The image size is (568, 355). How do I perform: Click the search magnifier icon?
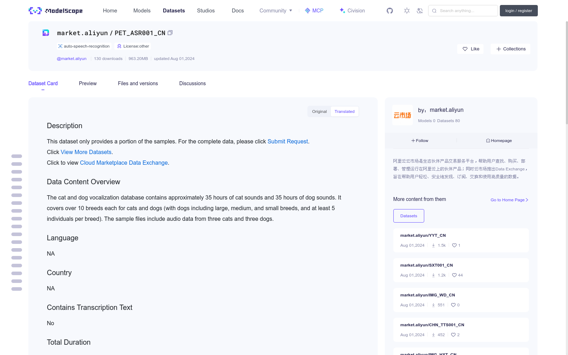(x=434, y=11)
